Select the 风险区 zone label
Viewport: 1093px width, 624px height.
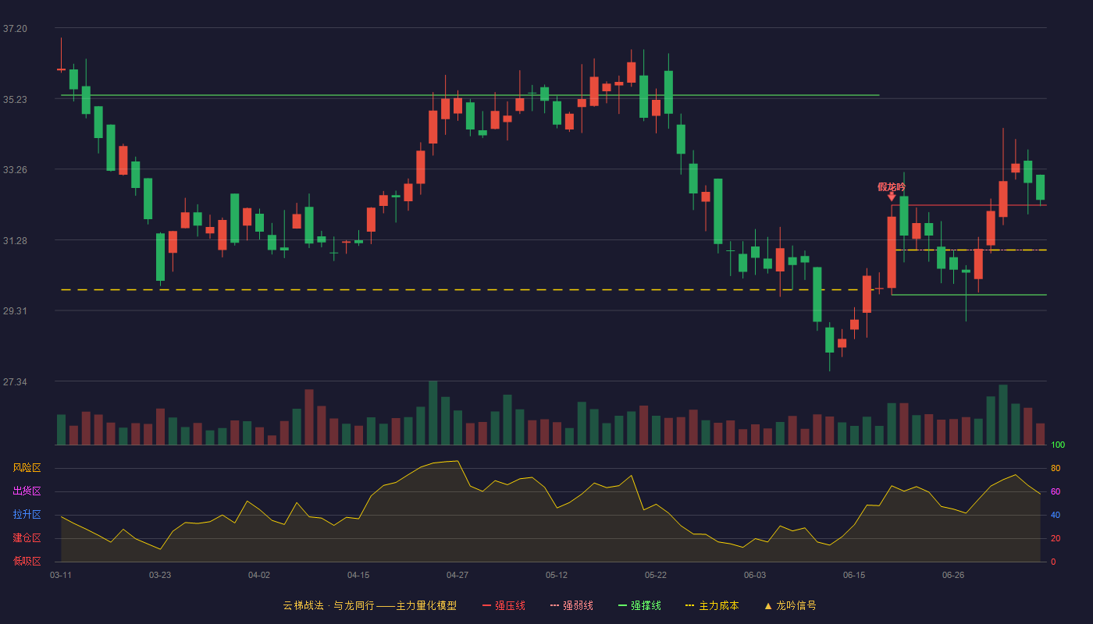[27, 468]
